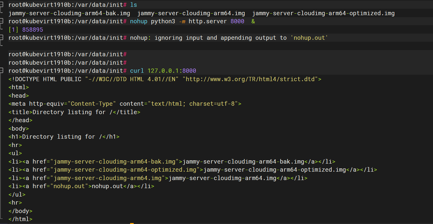Viewport: 433px width, 224px height.
Task: Click '<!DOCTYPE HTML PUBLIC' at the start of the output
Action: click(45, 79)
